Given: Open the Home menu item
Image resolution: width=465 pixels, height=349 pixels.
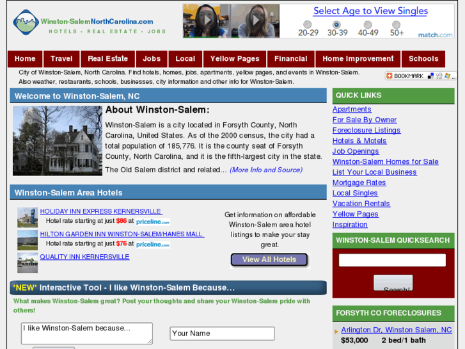Looking at the screenshot, I should pyautogui.click(x=25, y=59).
